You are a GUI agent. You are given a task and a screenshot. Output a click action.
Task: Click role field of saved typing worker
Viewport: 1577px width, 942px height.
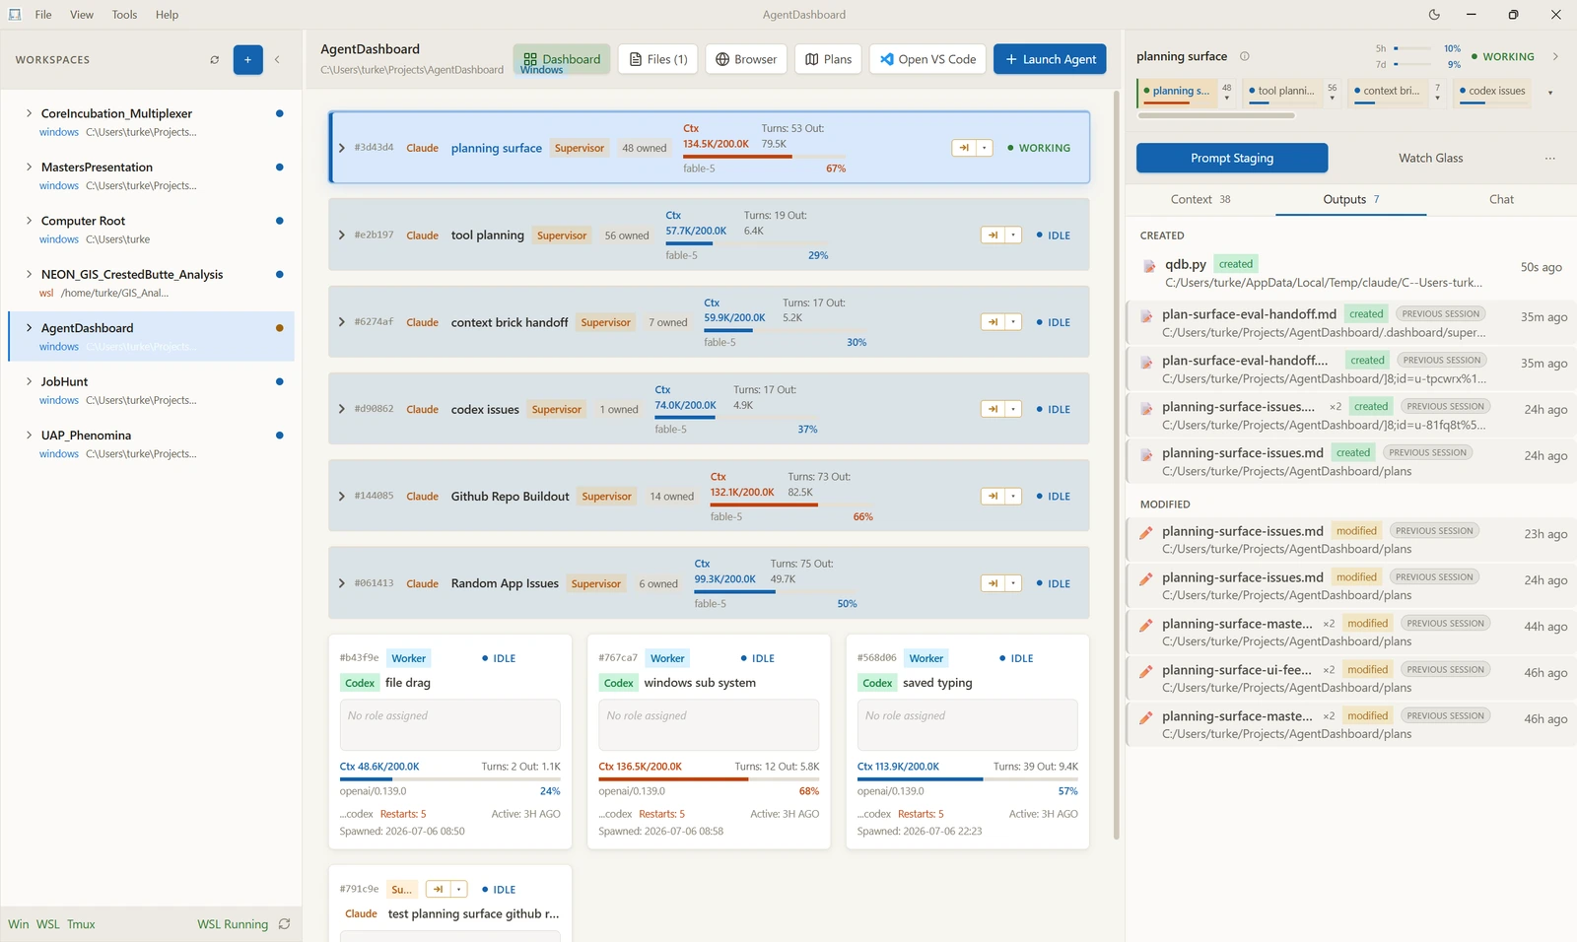(x=968, y=725)
